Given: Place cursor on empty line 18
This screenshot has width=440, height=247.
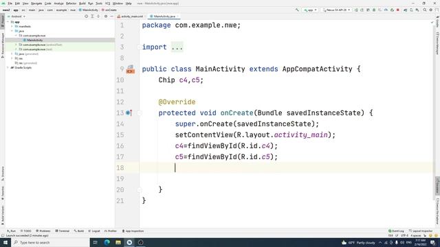Looking at the screenshot, I should (x=286, y=167).
